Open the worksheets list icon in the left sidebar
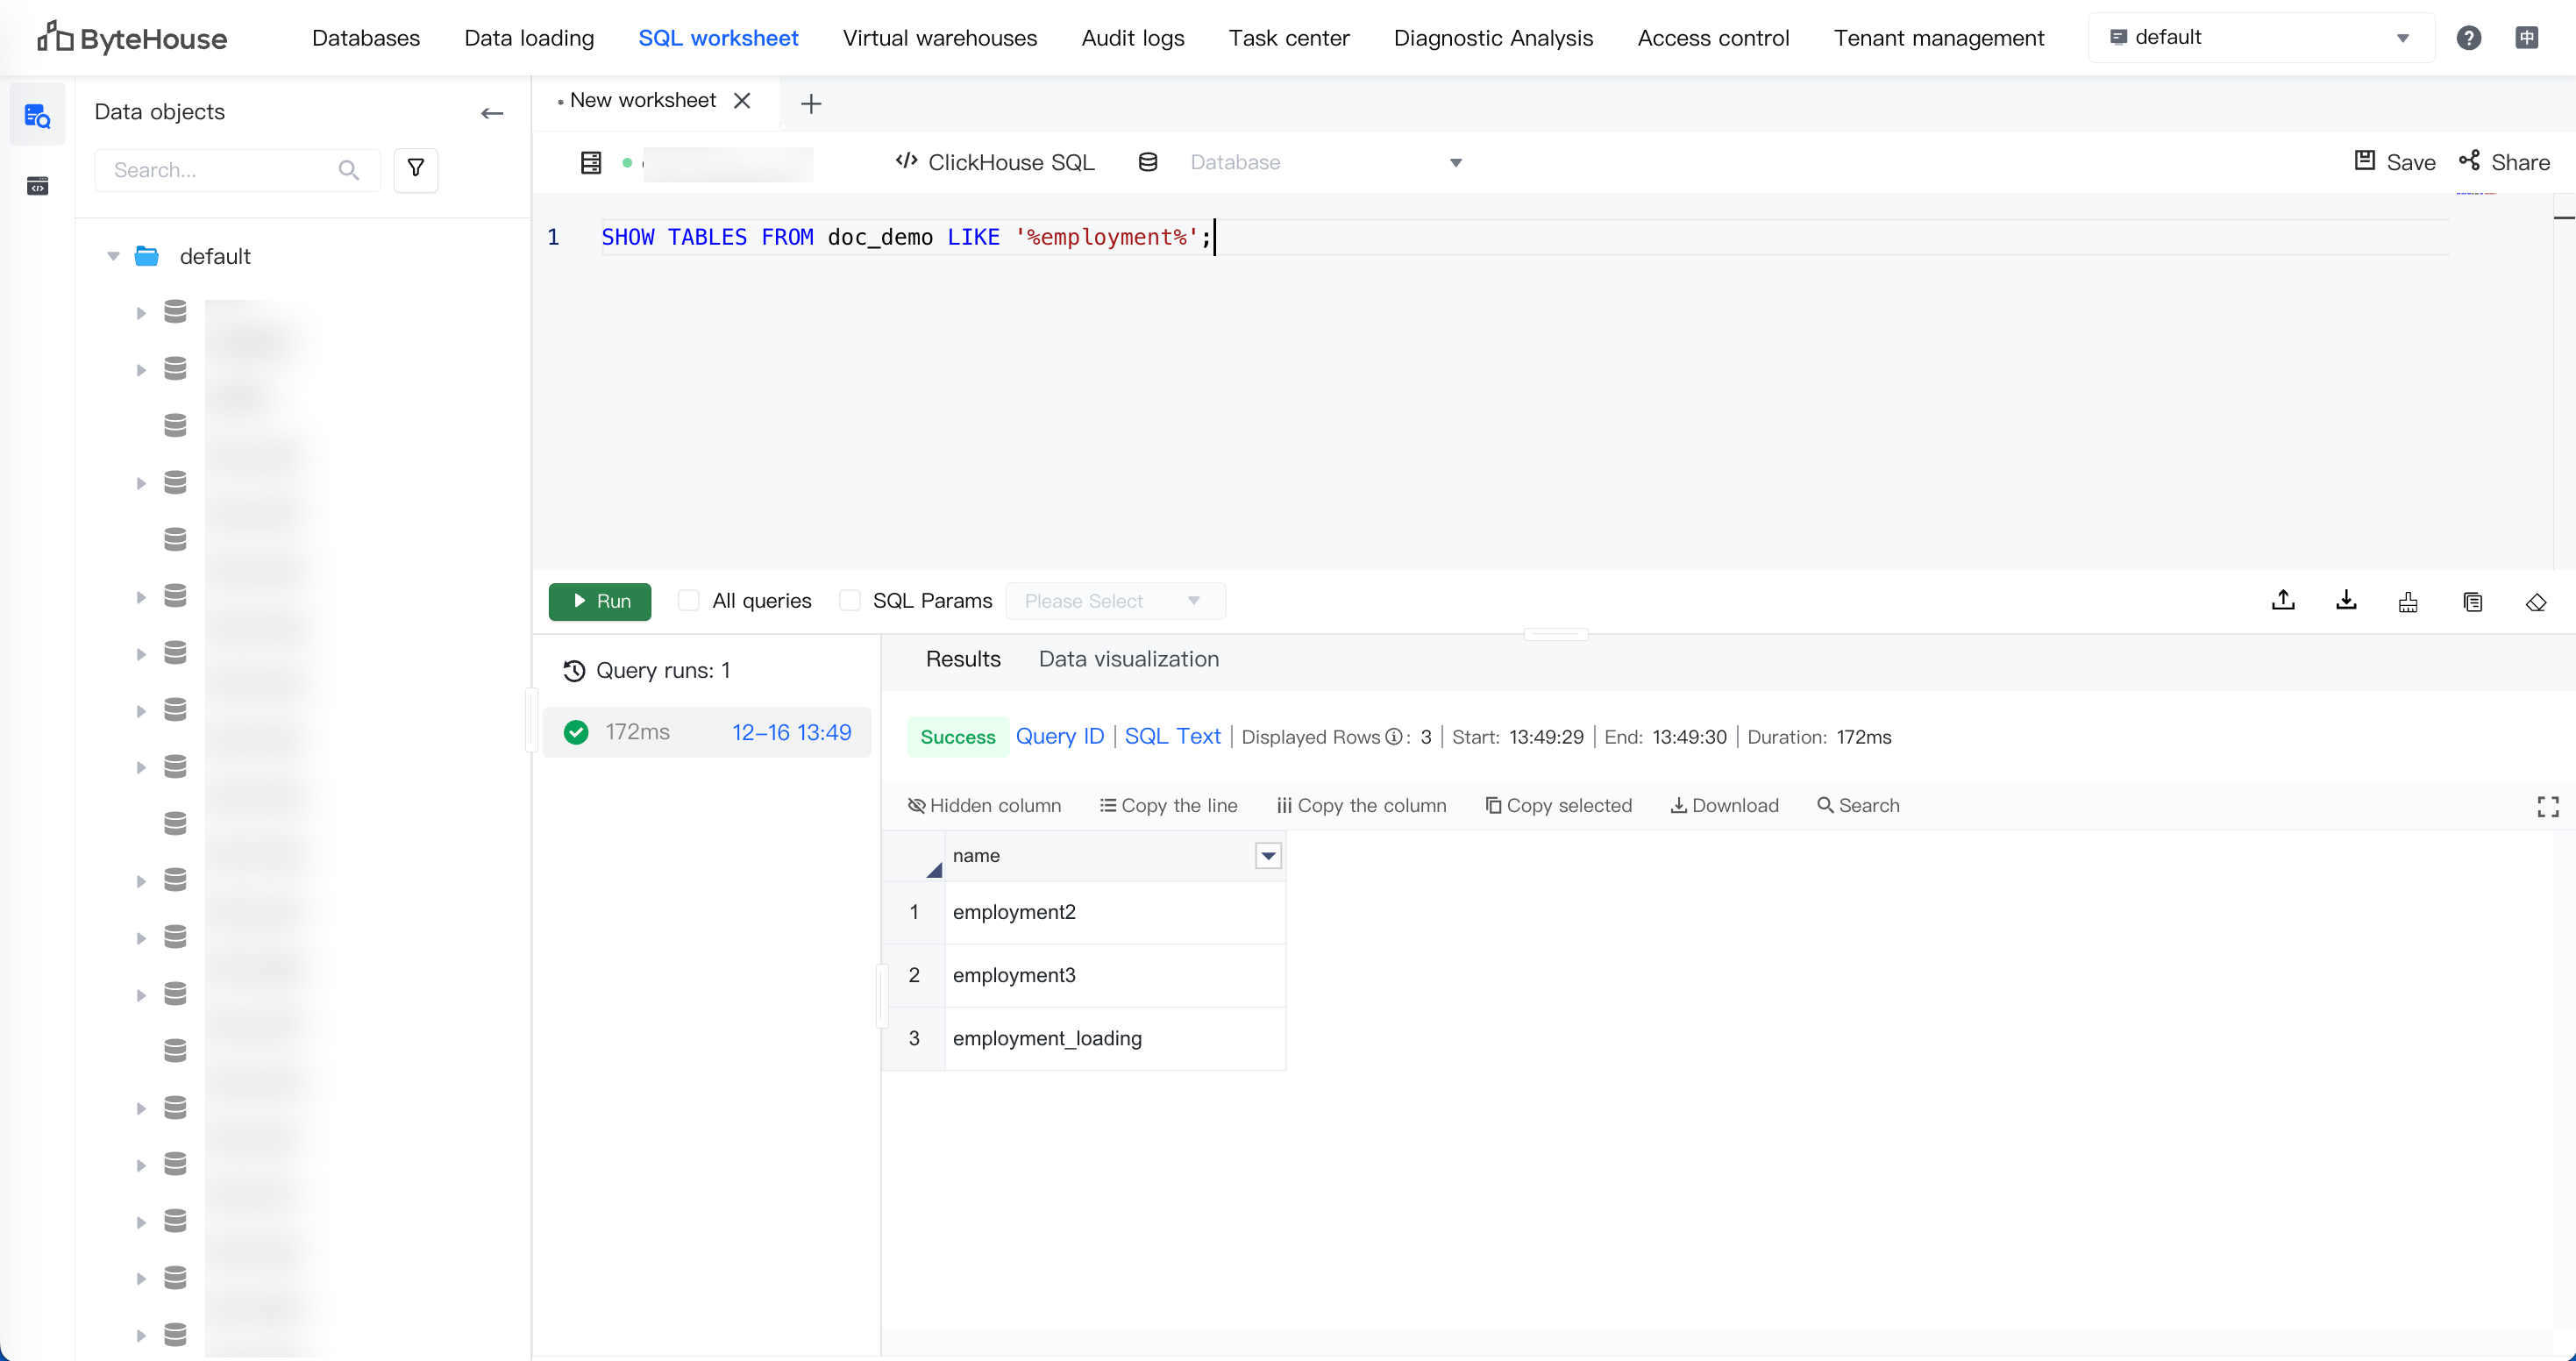Viewport: 2576px width, 1361px height. tap(37, 186)
